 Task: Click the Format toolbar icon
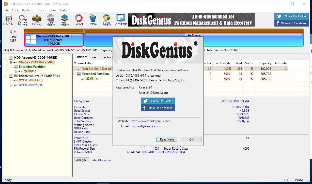[79, 20]
